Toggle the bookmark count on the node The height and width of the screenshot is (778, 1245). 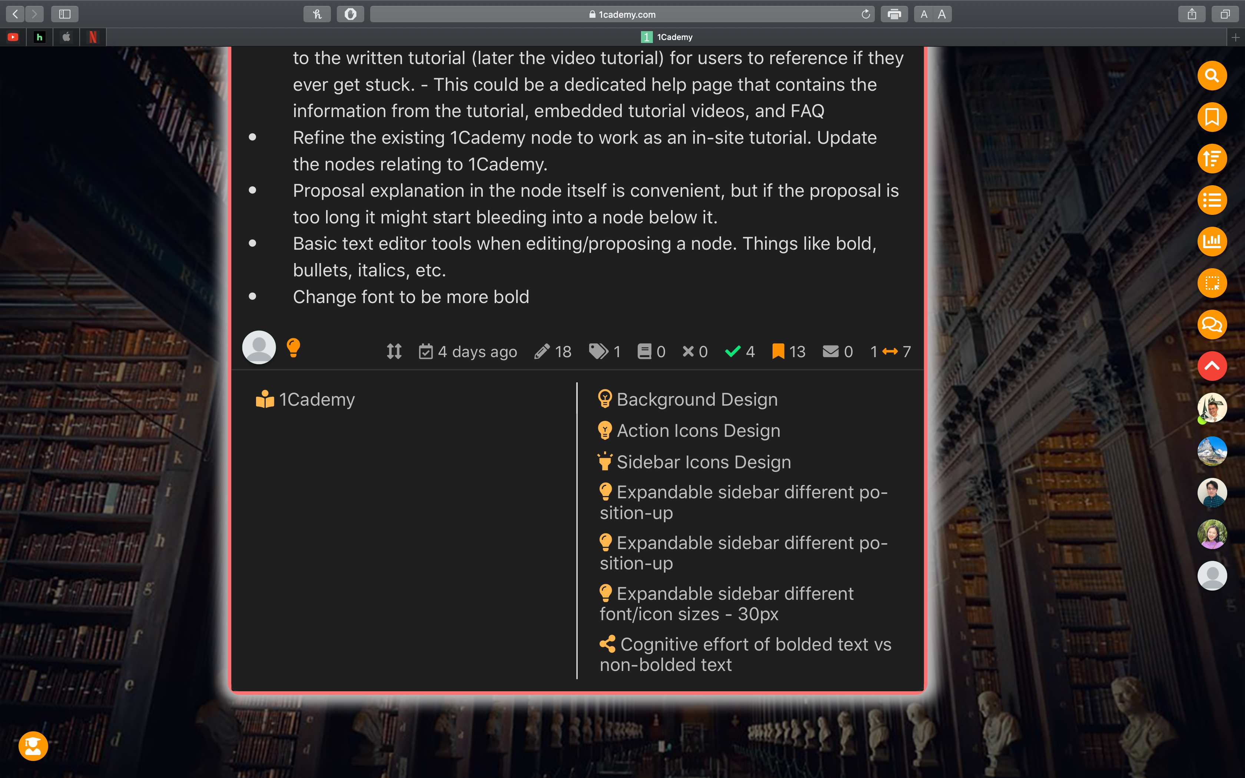click(x=788, y=352)
